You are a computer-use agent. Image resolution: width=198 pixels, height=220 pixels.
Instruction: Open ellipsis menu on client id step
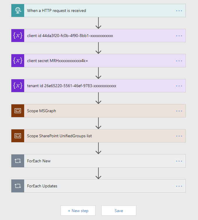[x=179, y=36]
